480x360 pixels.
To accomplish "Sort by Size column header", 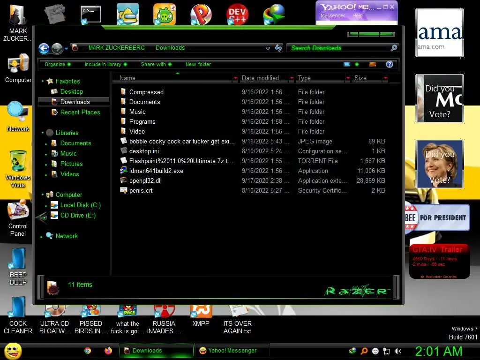I will [367, 78].
